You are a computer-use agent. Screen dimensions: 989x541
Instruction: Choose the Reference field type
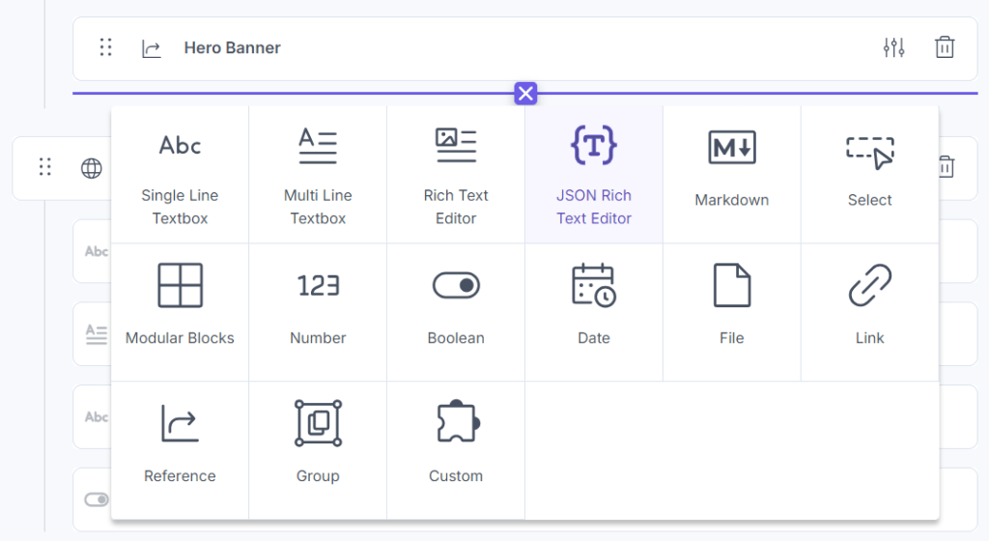click(x=180, y=450)
